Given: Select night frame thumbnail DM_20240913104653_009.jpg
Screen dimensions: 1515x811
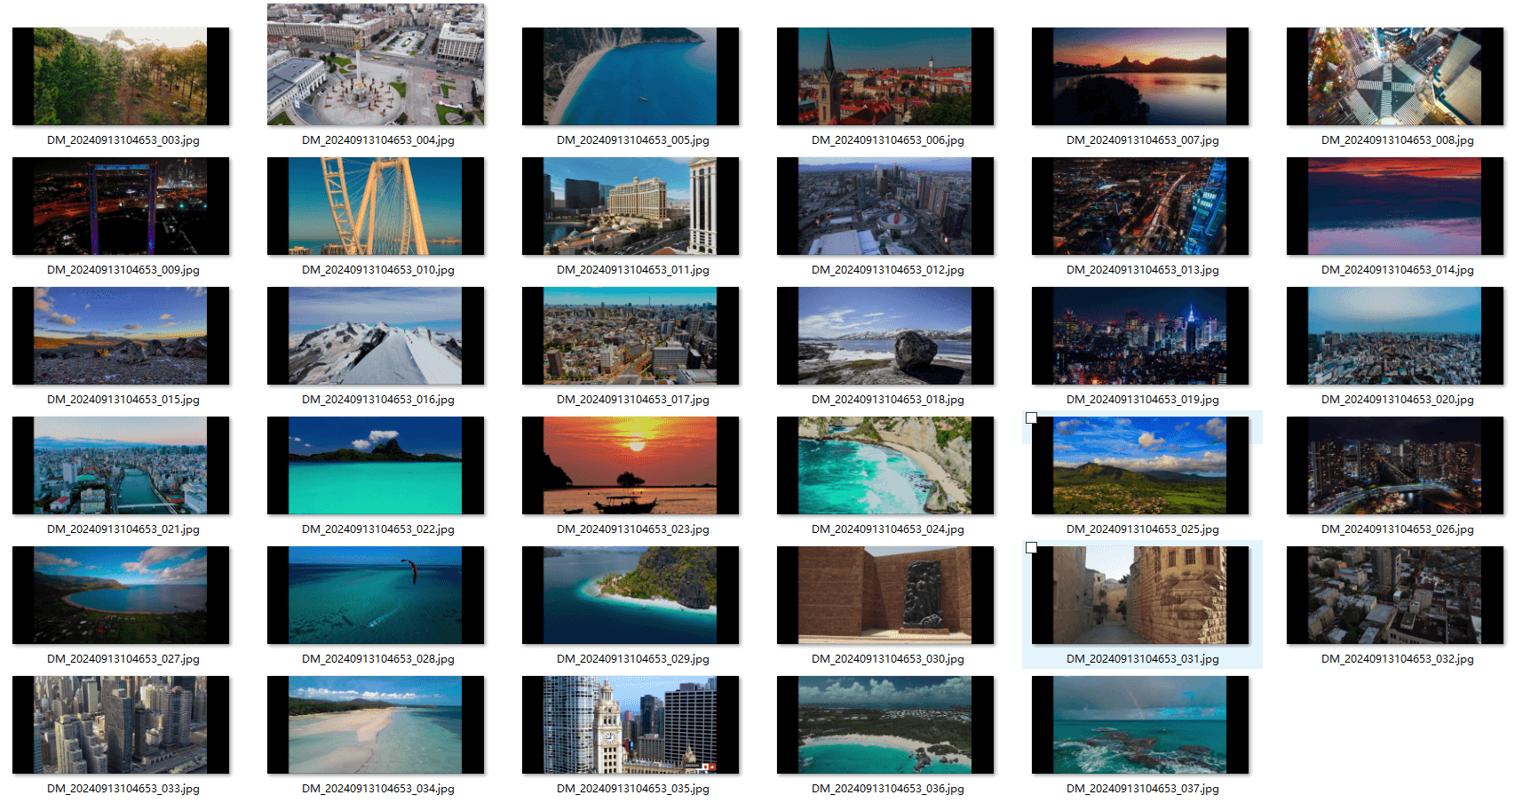Looking at the screenshot, I should [x=121, y=206].
